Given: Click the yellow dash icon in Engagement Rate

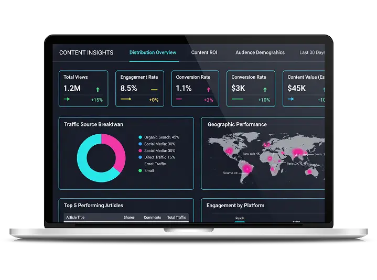Looking at the screenshot, I should tap(154, 90).
